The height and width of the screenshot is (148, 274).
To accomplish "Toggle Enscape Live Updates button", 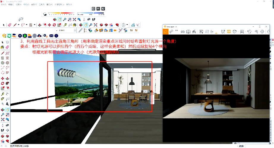I will click(x=9, y=36).
